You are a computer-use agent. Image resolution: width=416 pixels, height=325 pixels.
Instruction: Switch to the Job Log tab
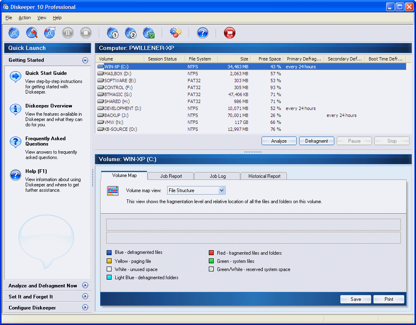[x=217, y=176]
